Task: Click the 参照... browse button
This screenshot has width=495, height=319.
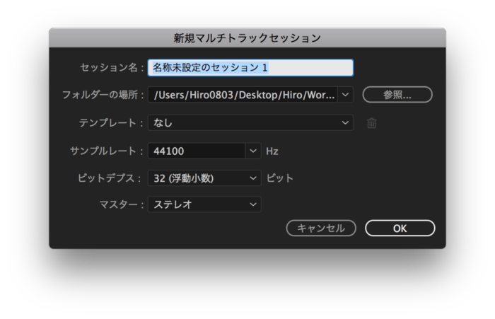Action: point(397,95)
